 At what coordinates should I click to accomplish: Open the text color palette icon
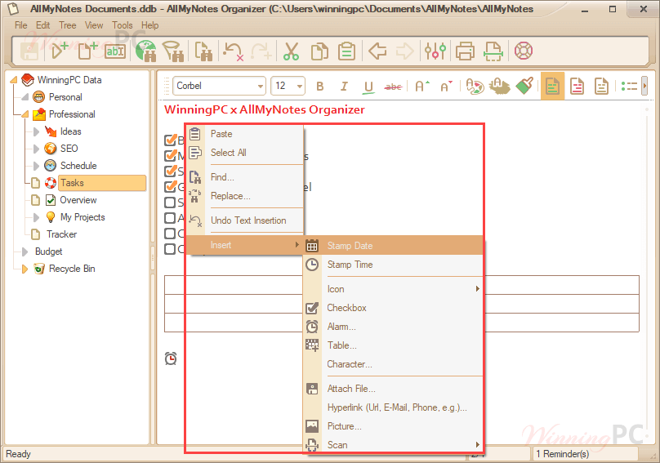475,87
